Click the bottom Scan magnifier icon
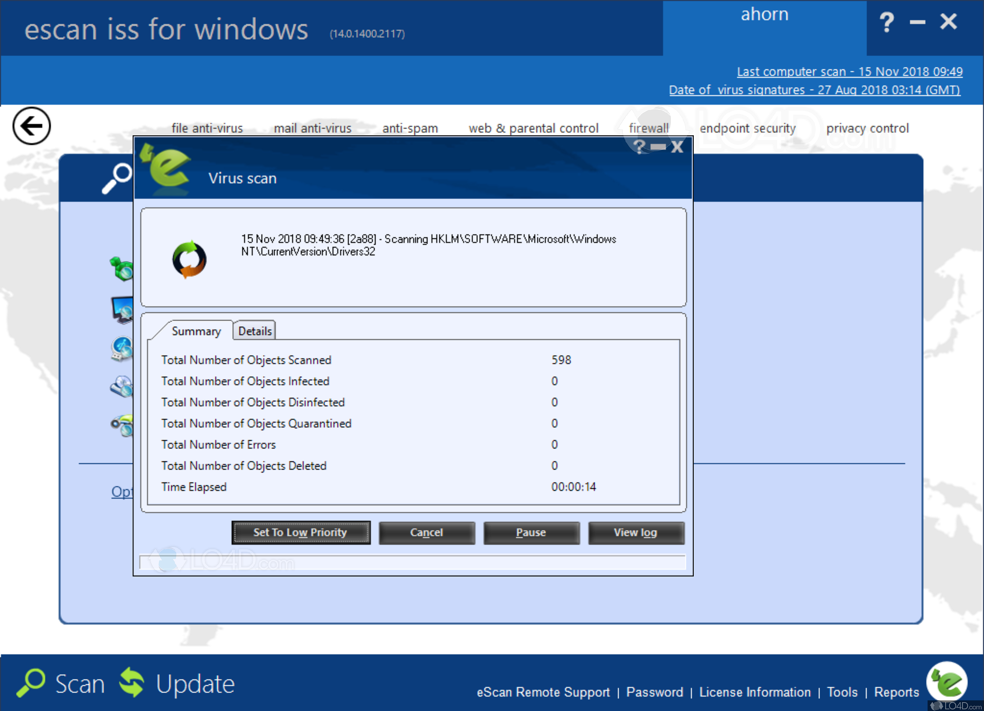Viewport: 984px width, 711px height. pos(31,683)
